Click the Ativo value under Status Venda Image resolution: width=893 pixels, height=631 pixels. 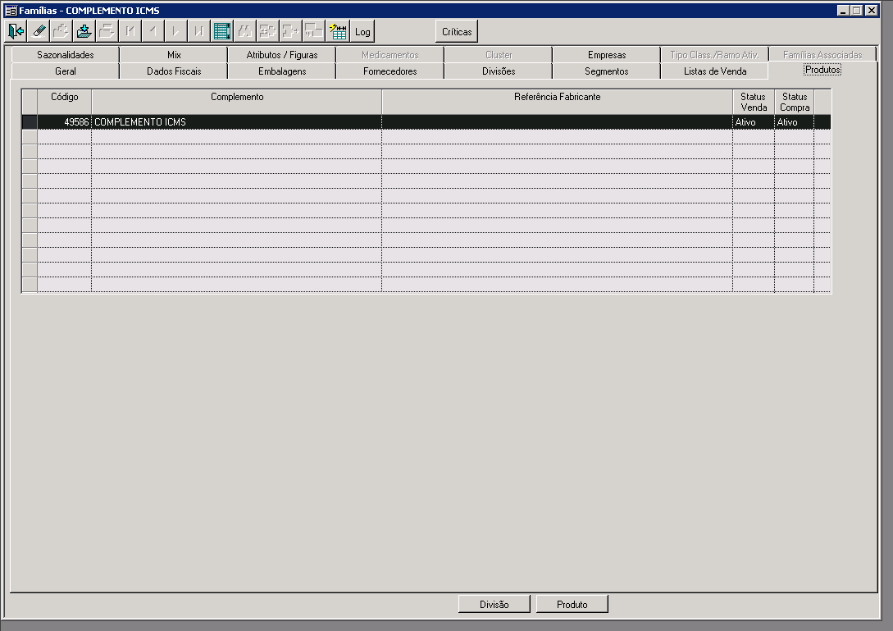pos(754,122)
